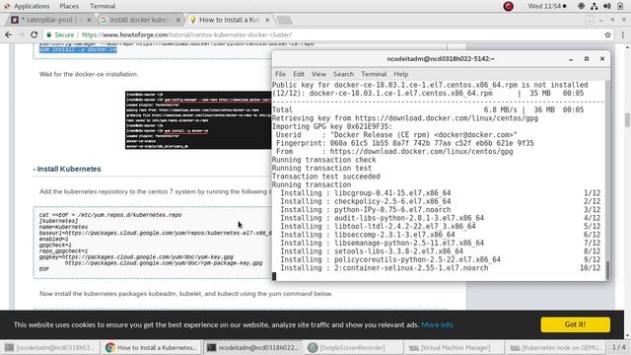This screenshot has width=631, height=355.
Task: Click the network status icon
Action: [594, 6]
